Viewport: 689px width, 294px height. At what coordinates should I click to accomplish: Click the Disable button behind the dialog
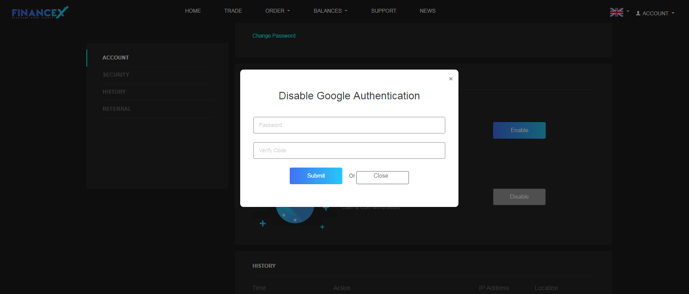point(519,197)
